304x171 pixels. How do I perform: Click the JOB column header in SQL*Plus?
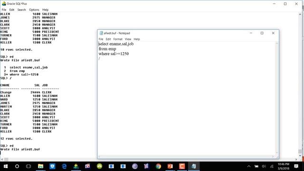[x=45, y=85]
